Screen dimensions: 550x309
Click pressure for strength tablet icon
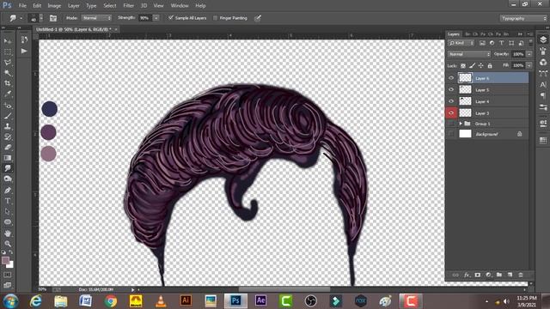point(258,18)
